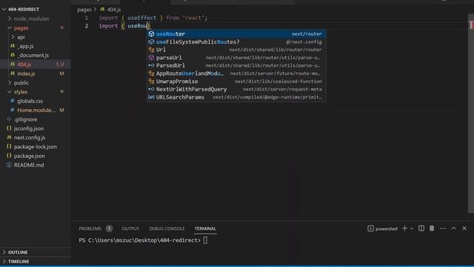
Task: Open Home.module css file
Action: pyautogui.click(x=36, y=111)
